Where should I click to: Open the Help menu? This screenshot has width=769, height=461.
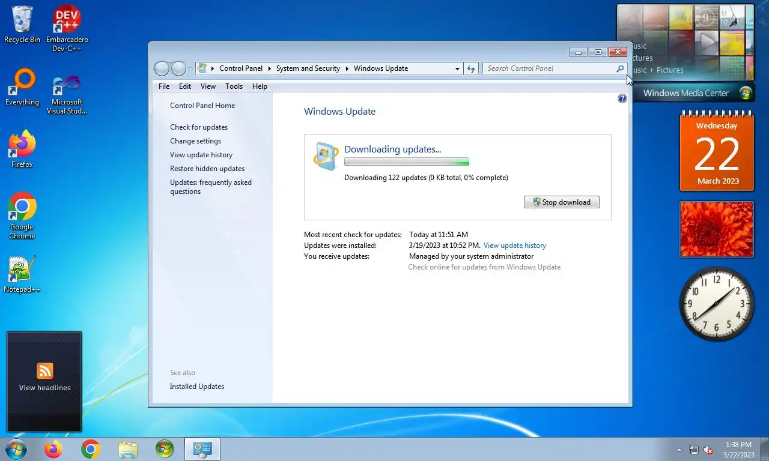pos(260,86)
